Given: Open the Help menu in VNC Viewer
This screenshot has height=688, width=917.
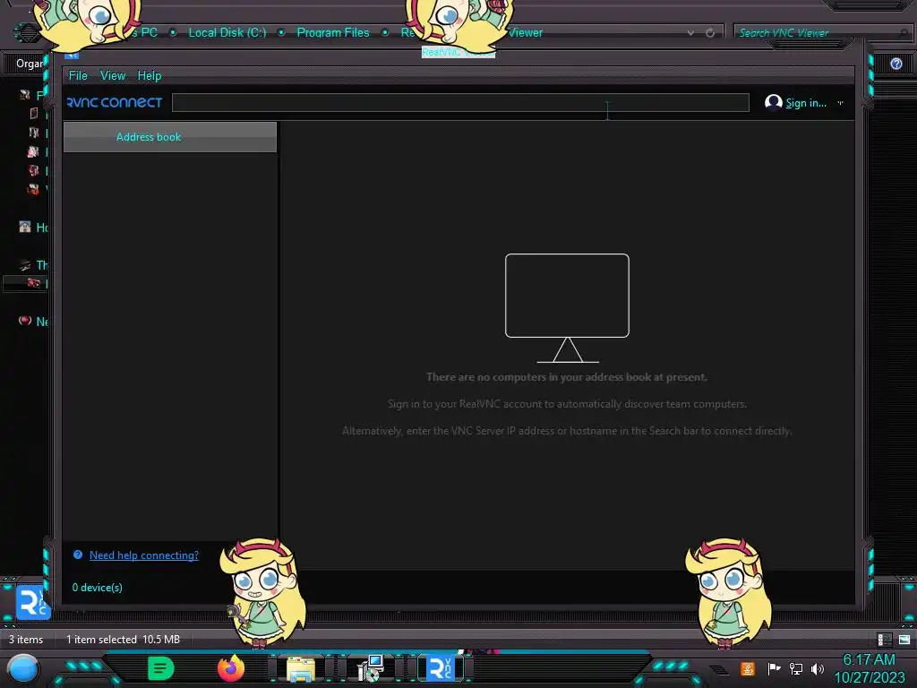Looking at the screenshot, I should point(150,75).
